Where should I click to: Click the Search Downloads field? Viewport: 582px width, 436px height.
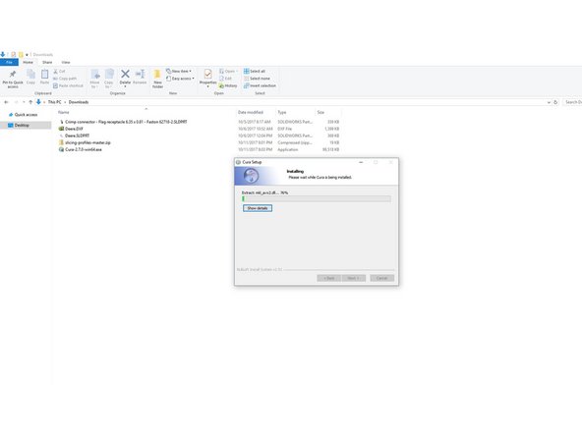572,102
